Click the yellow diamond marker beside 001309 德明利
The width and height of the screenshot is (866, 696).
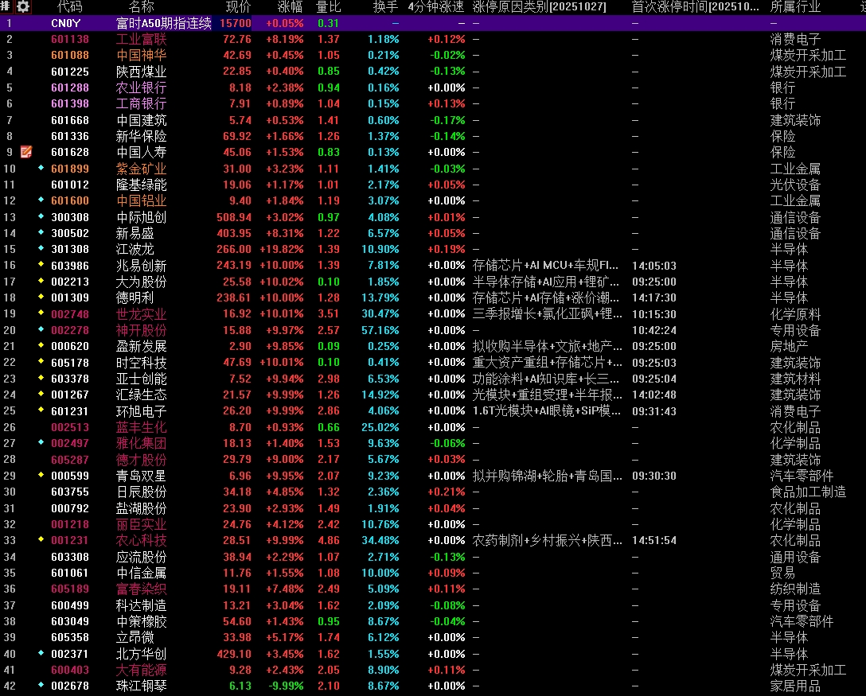tap(41, 297)
